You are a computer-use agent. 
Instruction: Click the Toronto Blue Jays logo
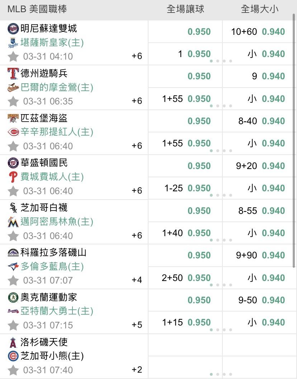point(13,267)
